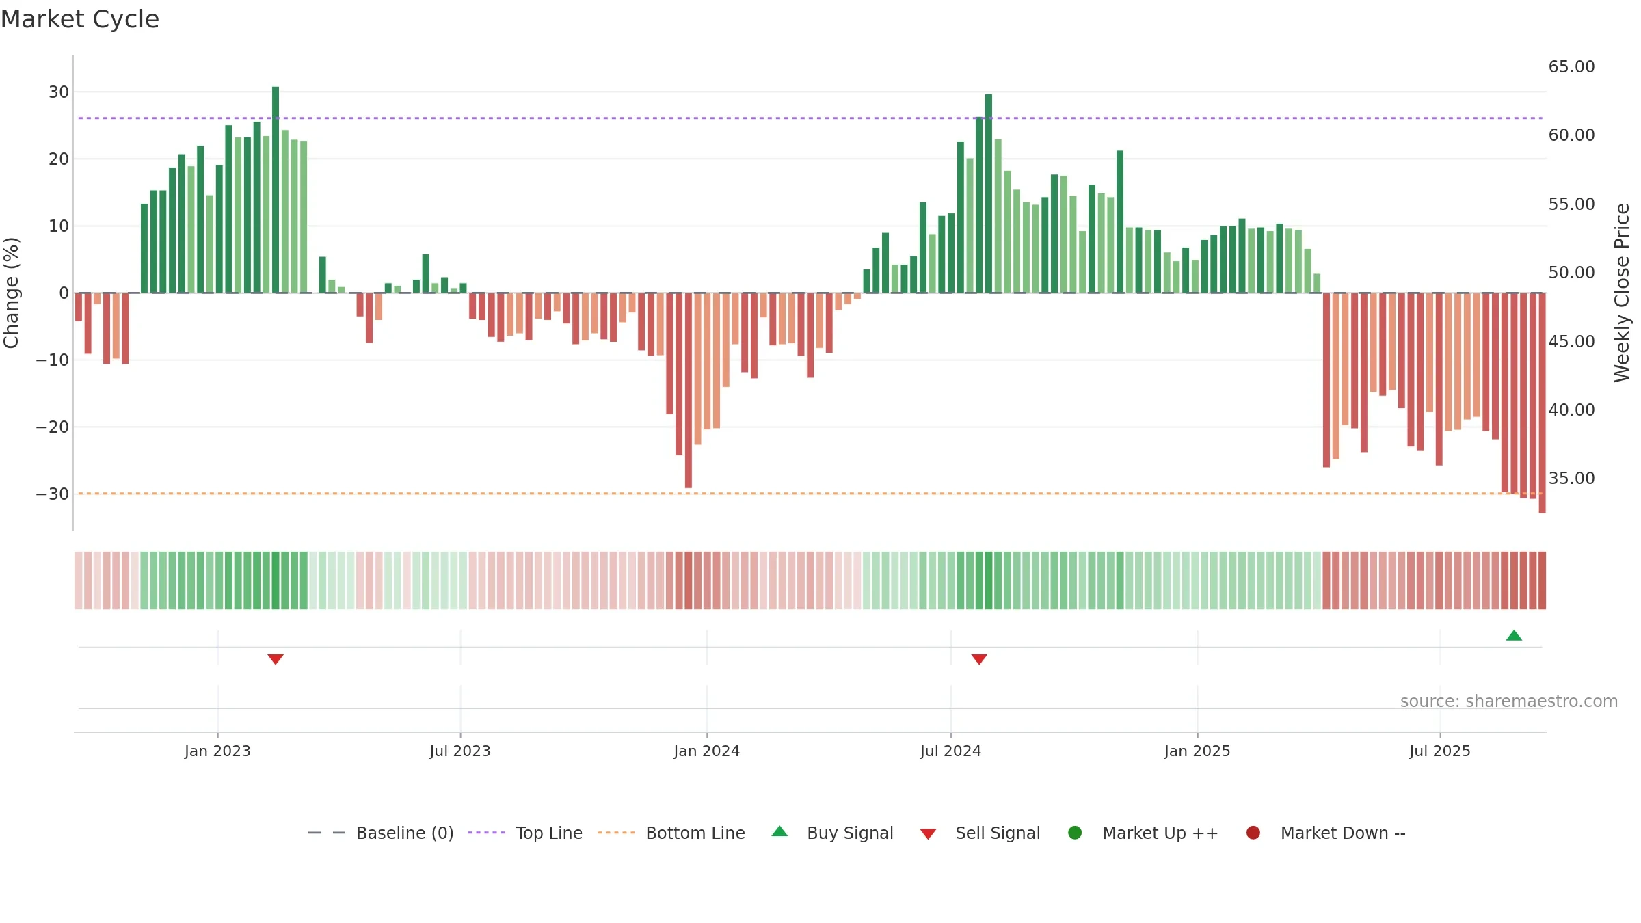The height and width of the screenshot is (923, 1641).
Task: Click the 40.00 price axis value
Action: click(x=1571, y=410)
